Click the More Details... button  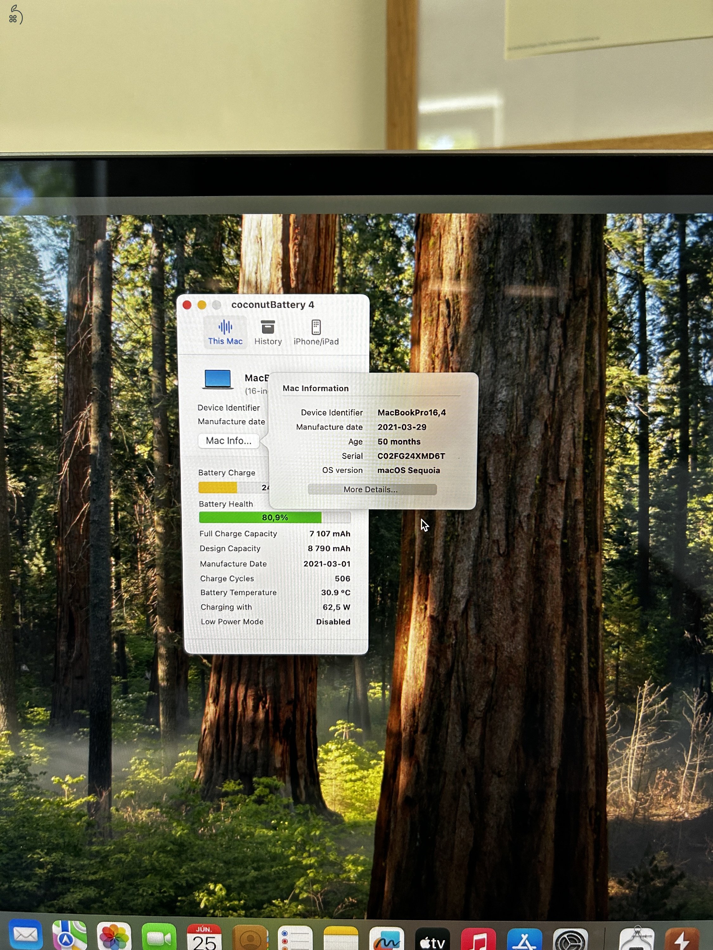click(372, 489)
